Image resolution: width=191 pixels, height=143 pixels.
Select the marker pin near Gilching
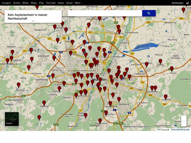[x=18, y=85]
